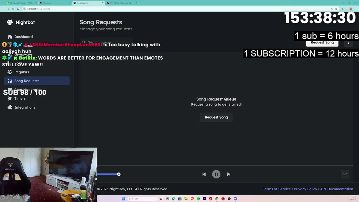The image size is (359, 202).
Task: Go forward in the browser
Action: (8, 9)
